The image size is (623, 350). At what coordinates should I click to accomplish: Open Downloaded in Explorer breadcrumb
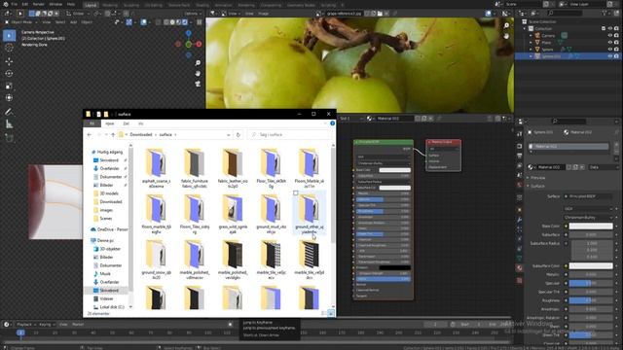click(x=141, y=135)
